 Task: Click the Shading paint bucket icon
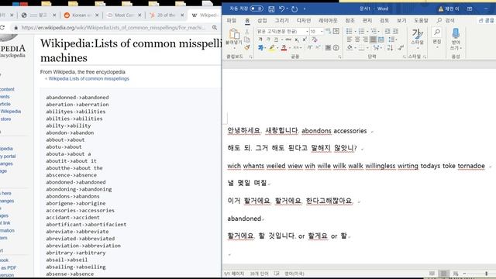coord(350,48)
